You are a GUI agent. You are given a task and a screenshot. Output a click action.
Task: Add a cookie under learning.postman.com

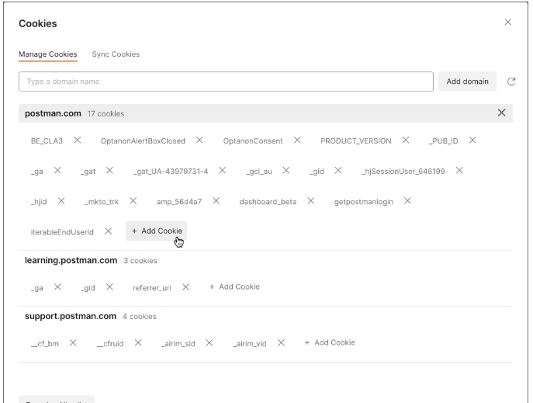[234, 287]
